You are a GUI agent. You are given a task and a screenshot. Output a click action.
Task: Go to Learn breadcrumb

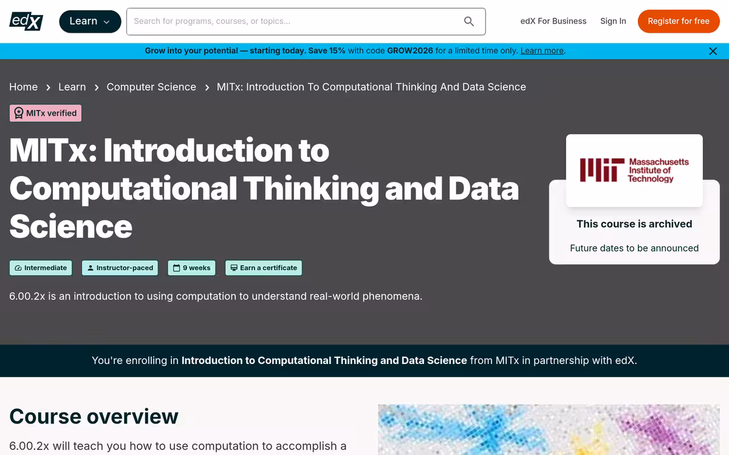(72, 87)
